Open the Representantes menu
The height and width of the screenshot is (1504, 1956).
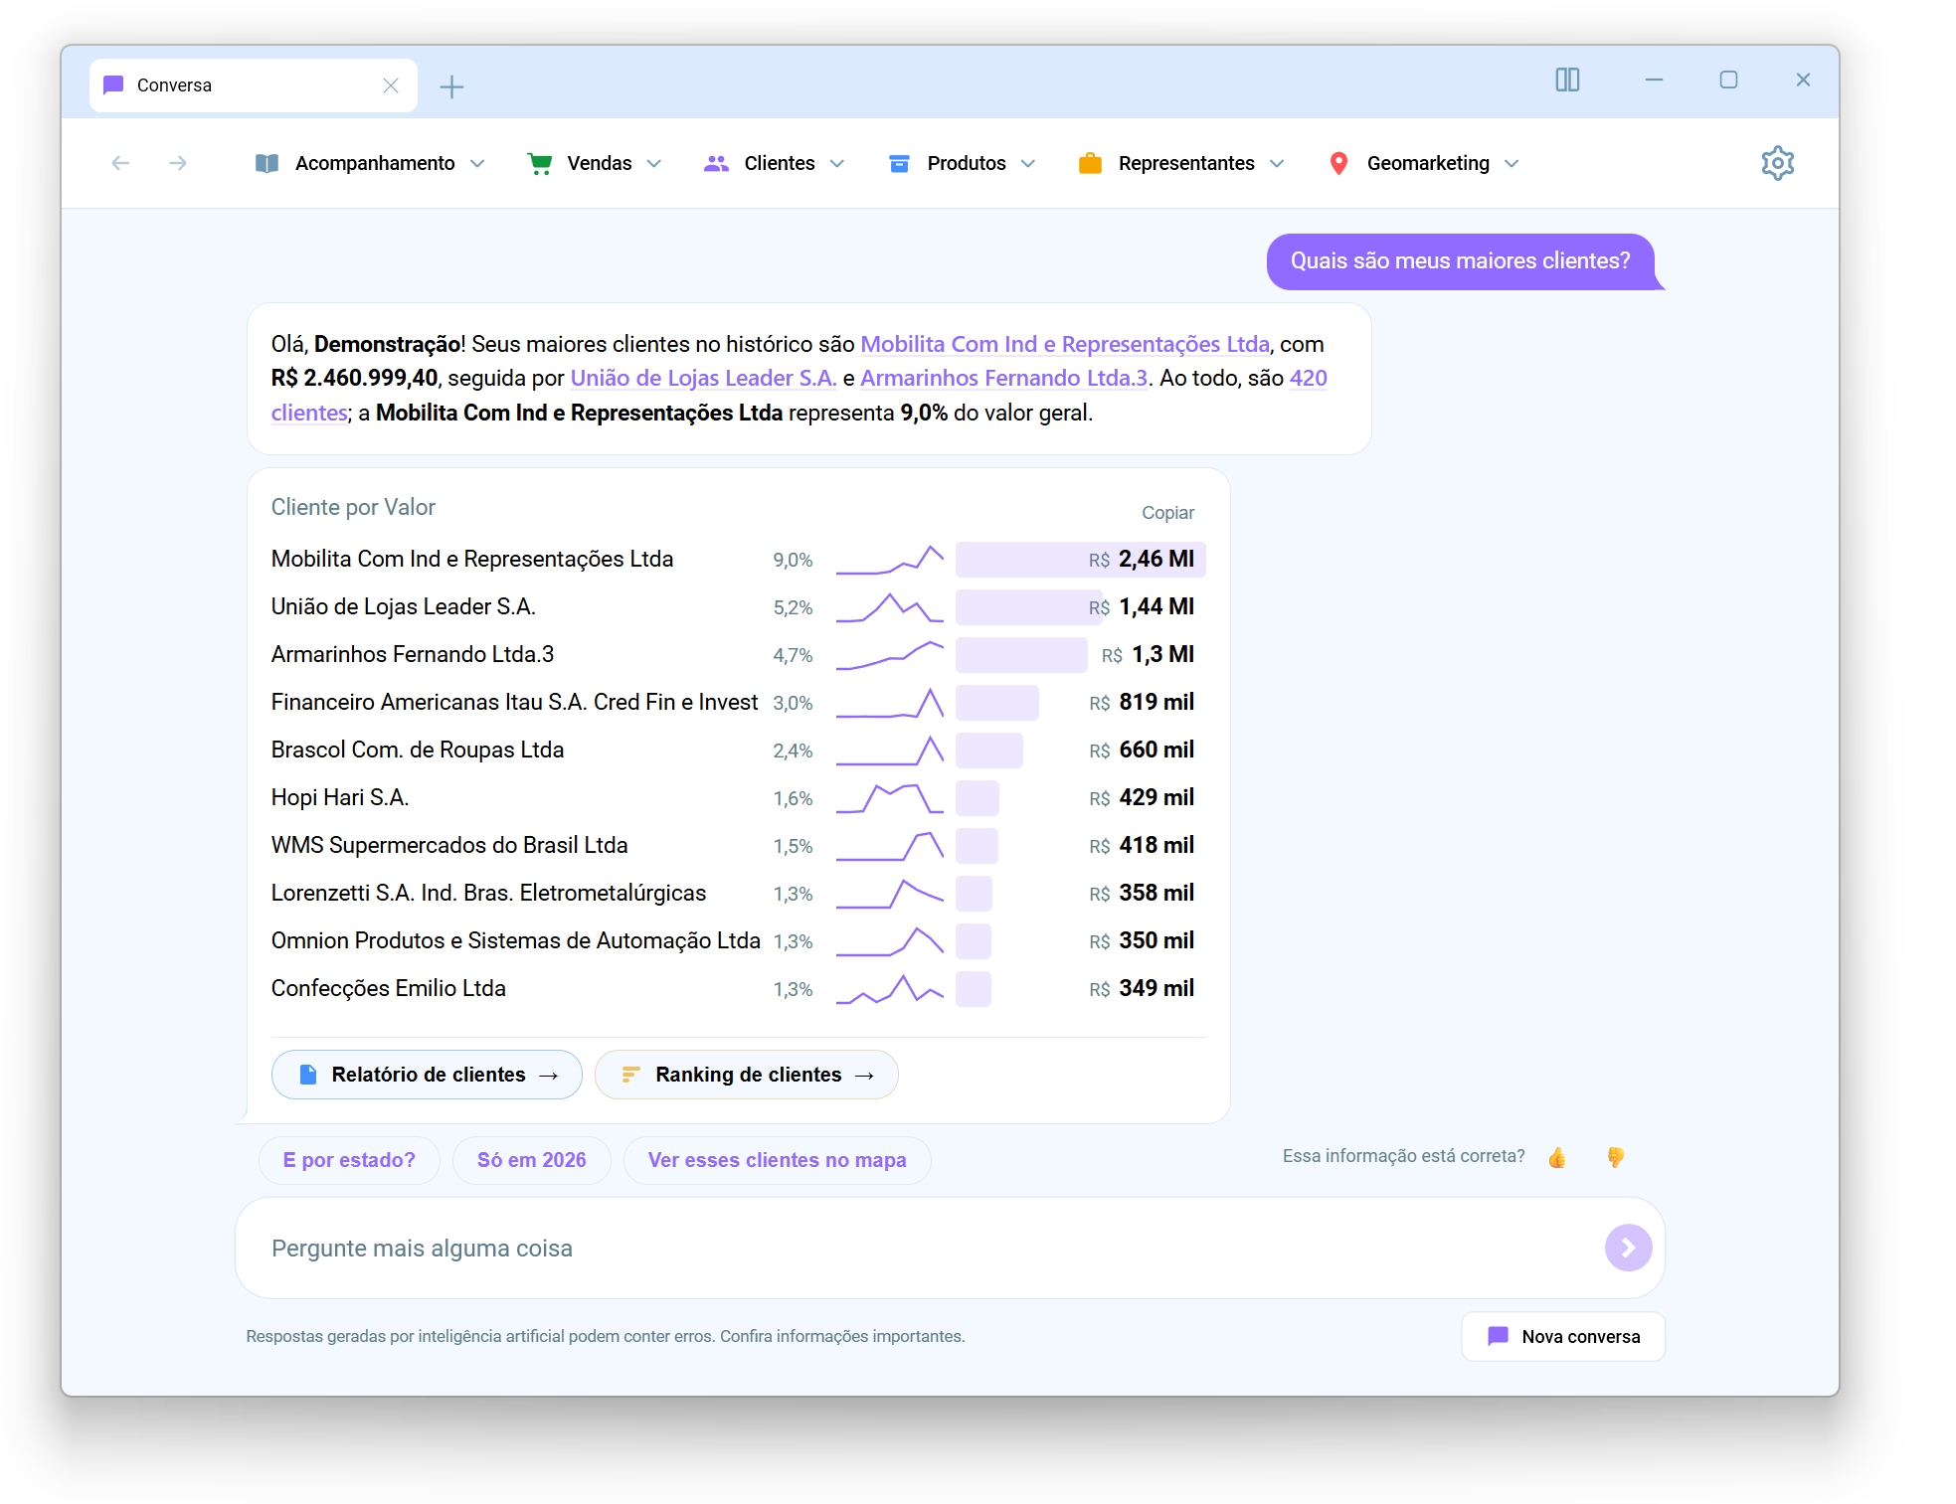(1181, 163)
